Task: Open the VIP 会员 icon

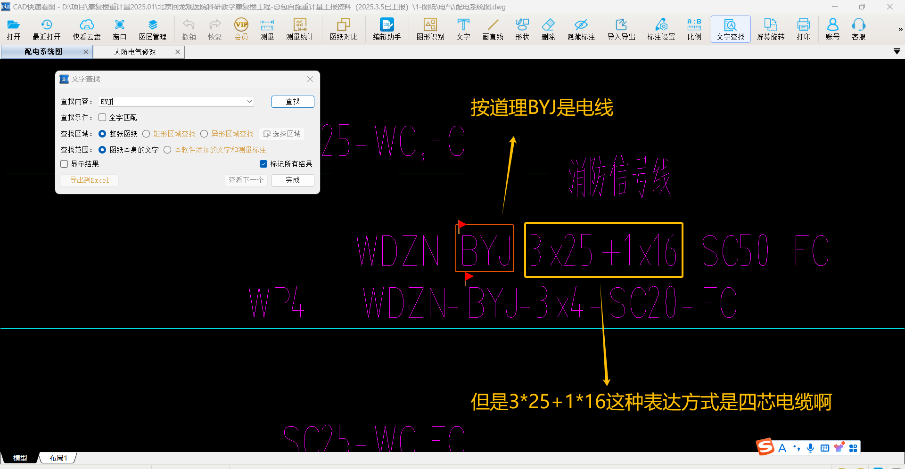Action: click(x=241, y=29)
